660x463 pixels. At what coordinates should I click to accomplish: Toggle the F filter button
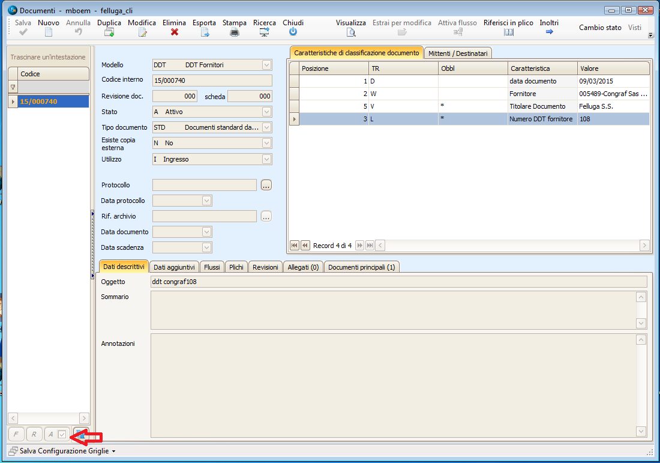pos(16,434)
